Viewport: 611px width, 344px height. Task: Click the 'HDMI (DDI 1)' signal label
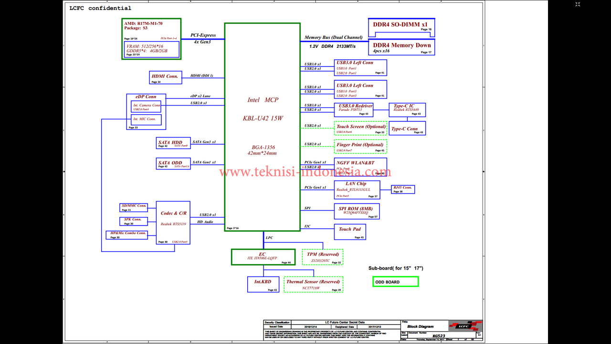[x=201, y=75]
